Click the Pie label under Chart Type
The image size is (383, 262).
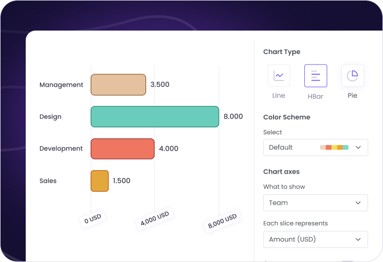352,96
